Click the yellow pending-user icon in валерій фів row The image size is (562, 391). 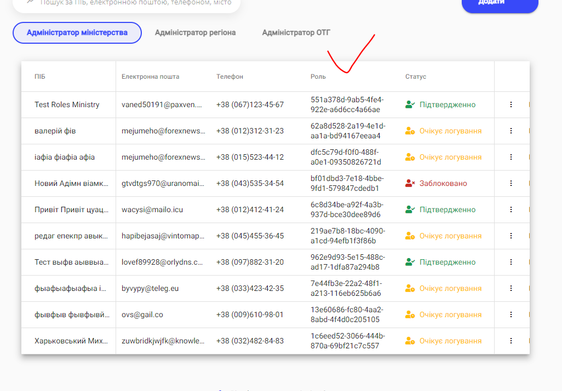pyautogui.click(x=409, y=131)
